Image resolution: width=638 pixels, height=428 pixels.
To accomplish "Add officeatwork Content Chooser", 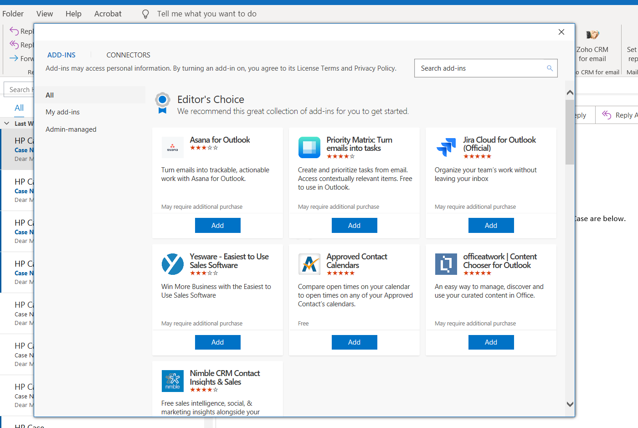I will pos(491,342).
